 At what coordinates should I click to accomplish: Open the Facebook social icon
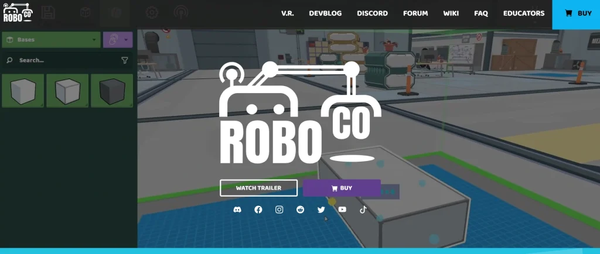(258, 210)
